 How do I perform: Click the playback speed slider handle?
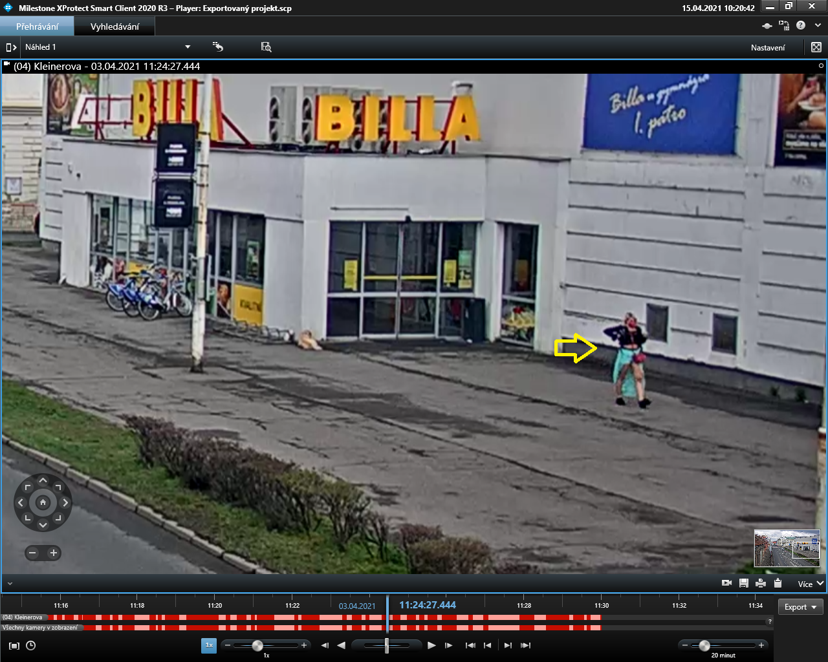[x=257, y=645]
